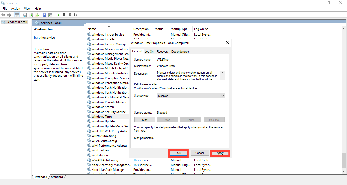Stop the service using black square icon

tap(64, 14)
